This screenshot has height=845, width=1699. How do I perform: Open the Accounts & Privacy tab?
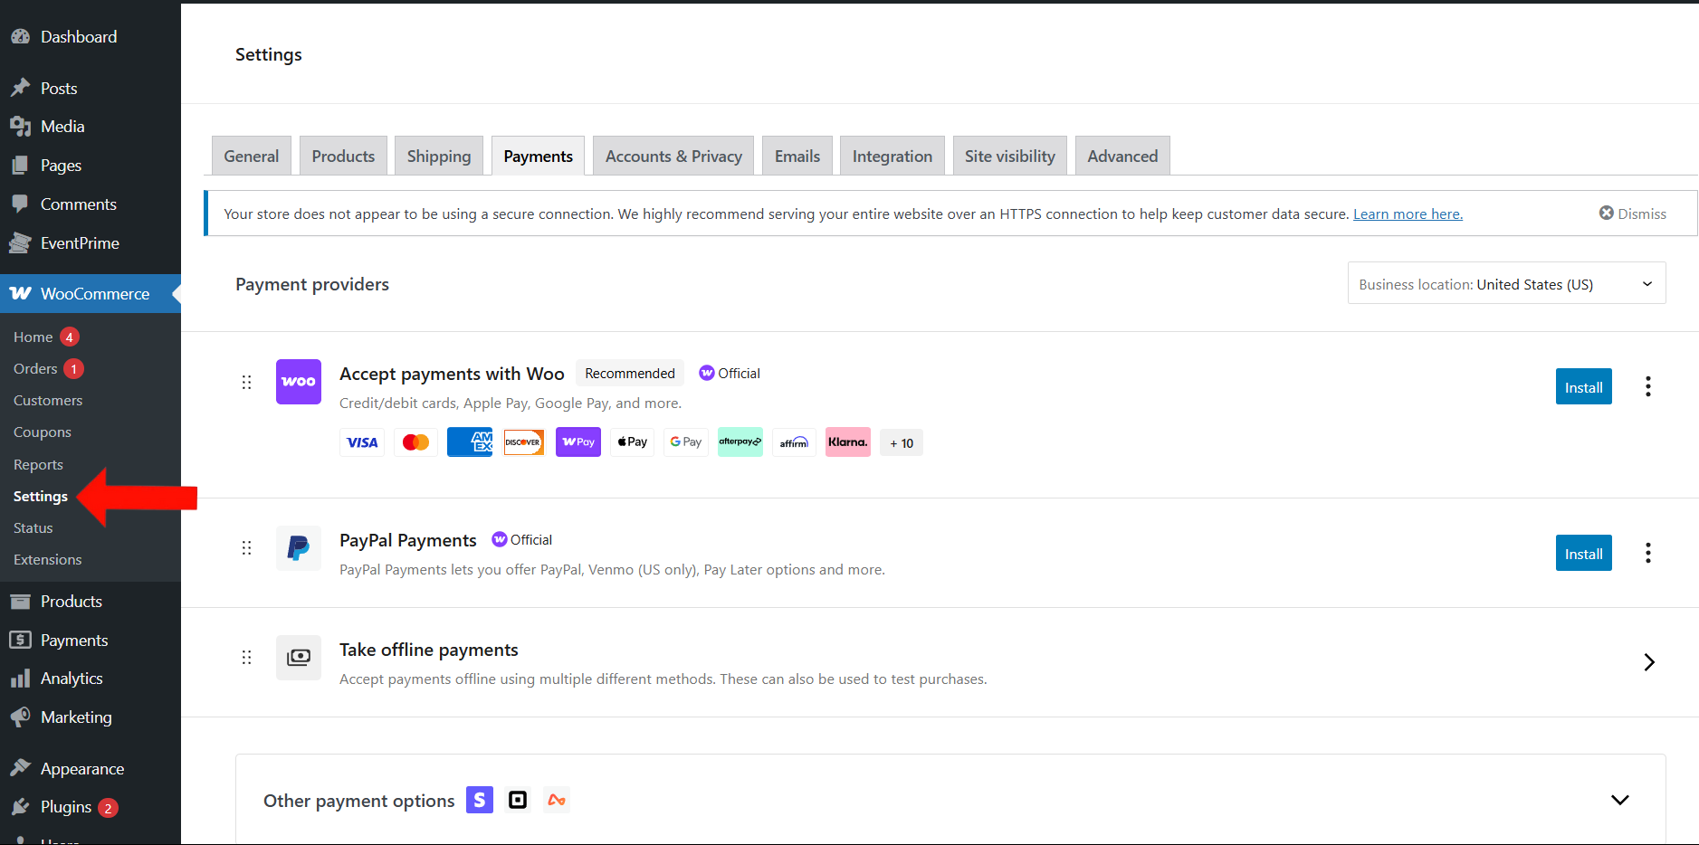tap(673, 157)
